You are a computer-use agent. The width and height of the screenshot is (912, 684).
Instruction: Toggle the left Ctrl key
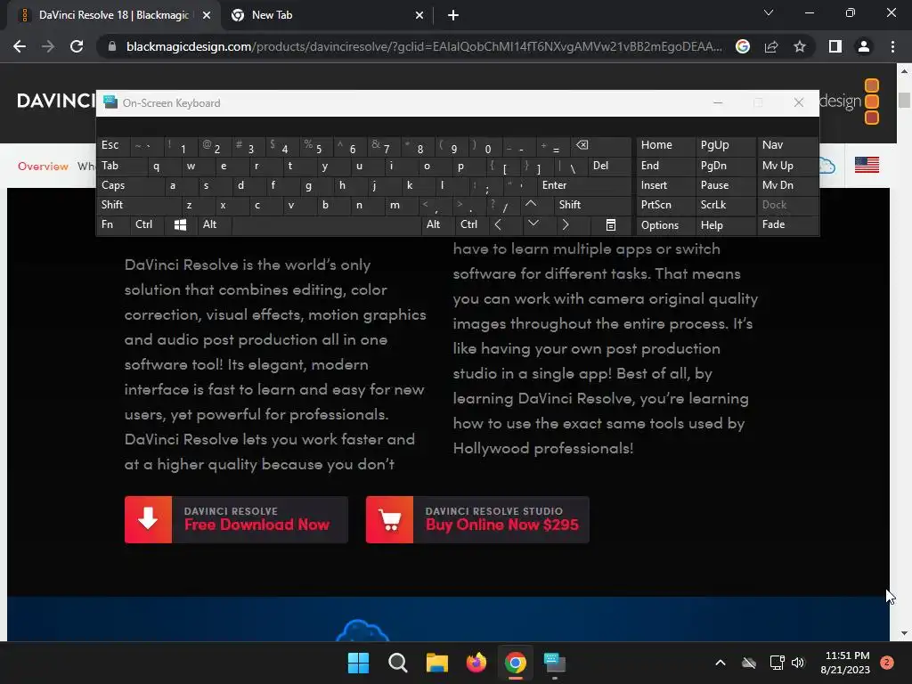147,225
